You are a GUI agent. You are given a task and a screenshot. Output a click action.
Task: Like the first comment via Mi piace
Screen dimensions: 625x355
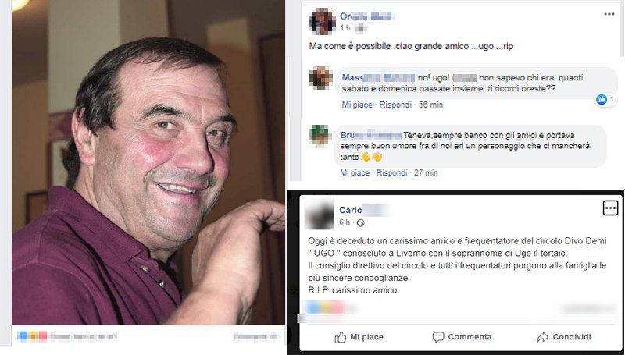(x=357, y=105)
